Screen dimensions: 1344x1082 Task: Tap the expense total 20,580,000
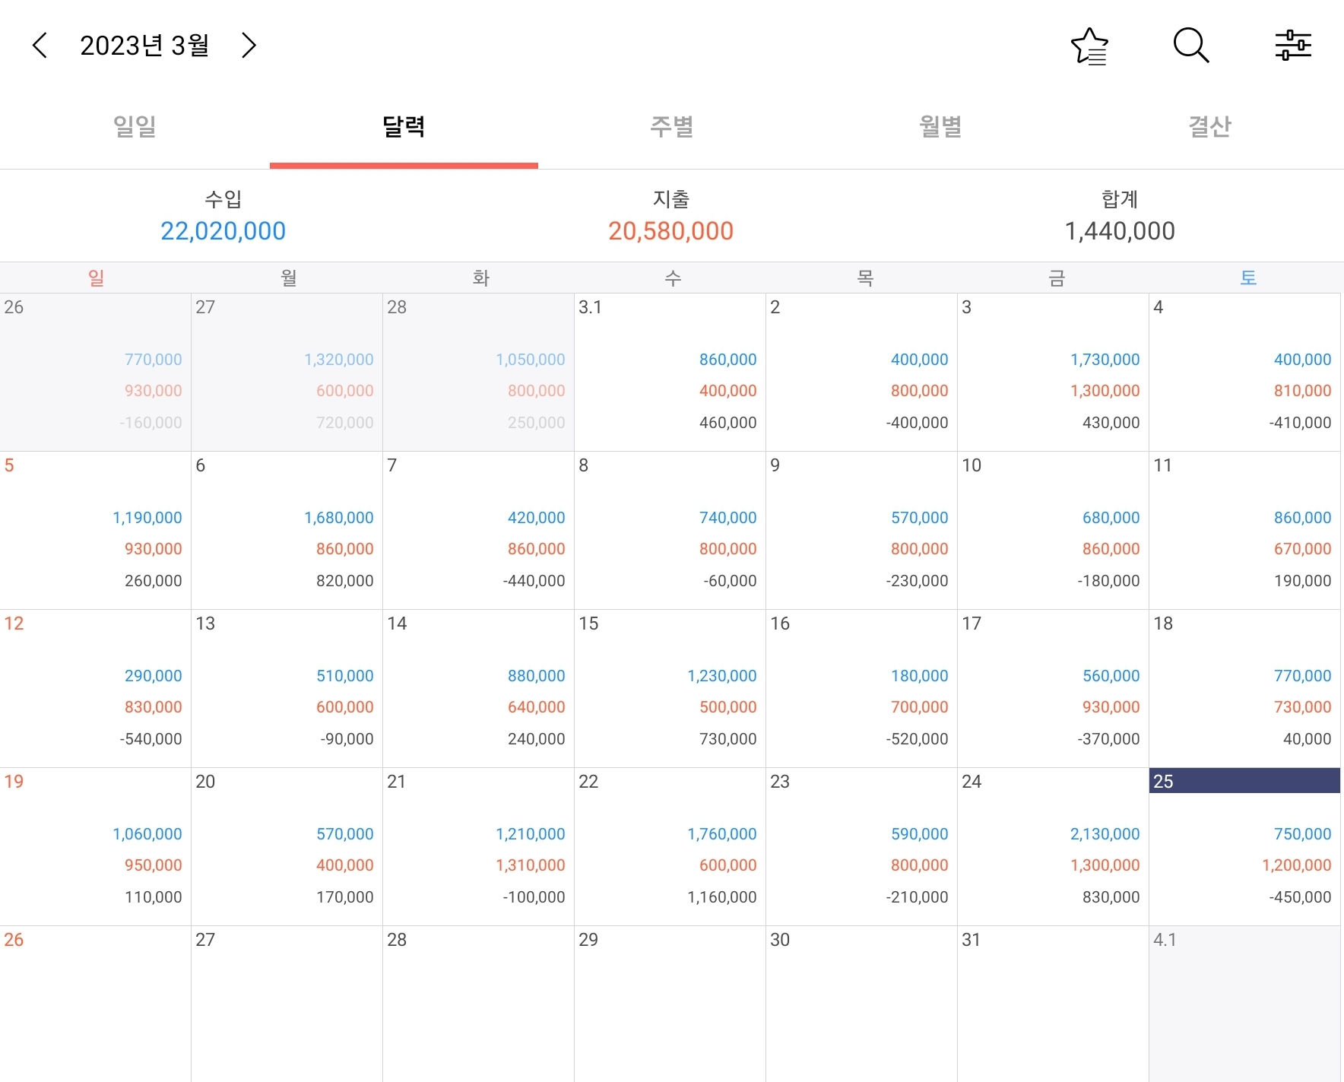click(x=670, y=231)
